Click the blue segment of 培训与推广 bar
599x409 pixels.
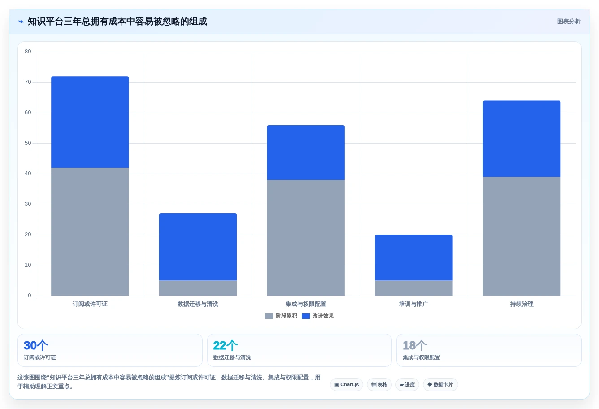pyautogui.click(x=414, y=257)
